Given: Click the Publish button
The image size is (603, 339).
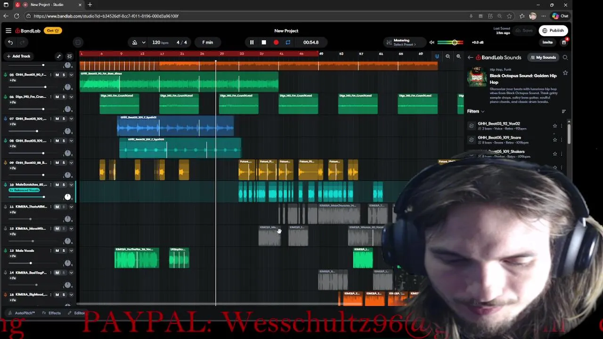Looking at the screenshot, I should click(x=553, y=31).
